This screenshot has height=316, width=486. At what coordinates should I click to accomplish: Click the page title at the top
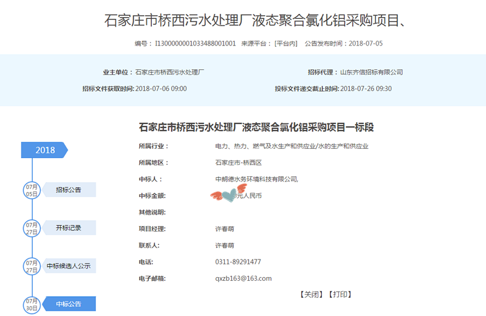coord(255,20)
